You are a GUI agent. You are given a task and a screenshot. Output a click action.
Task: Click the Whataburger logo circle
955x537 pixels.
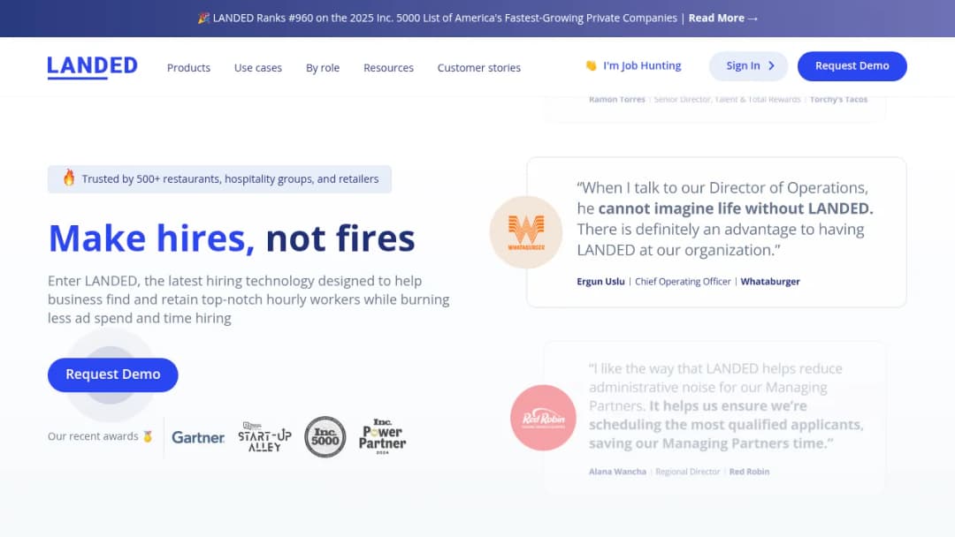pos(526,232)
